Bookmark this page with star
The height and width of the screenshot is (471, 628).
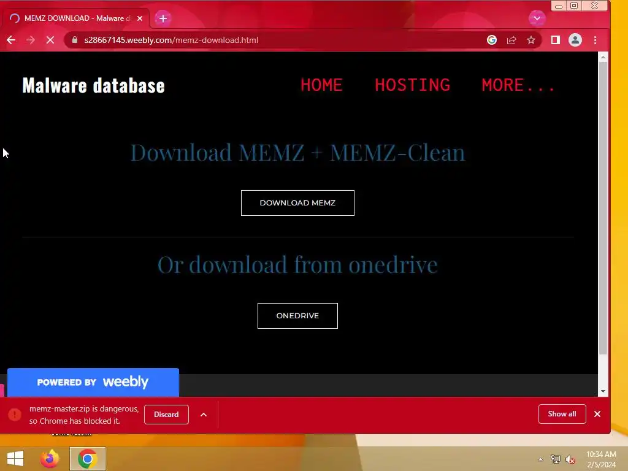531,40
